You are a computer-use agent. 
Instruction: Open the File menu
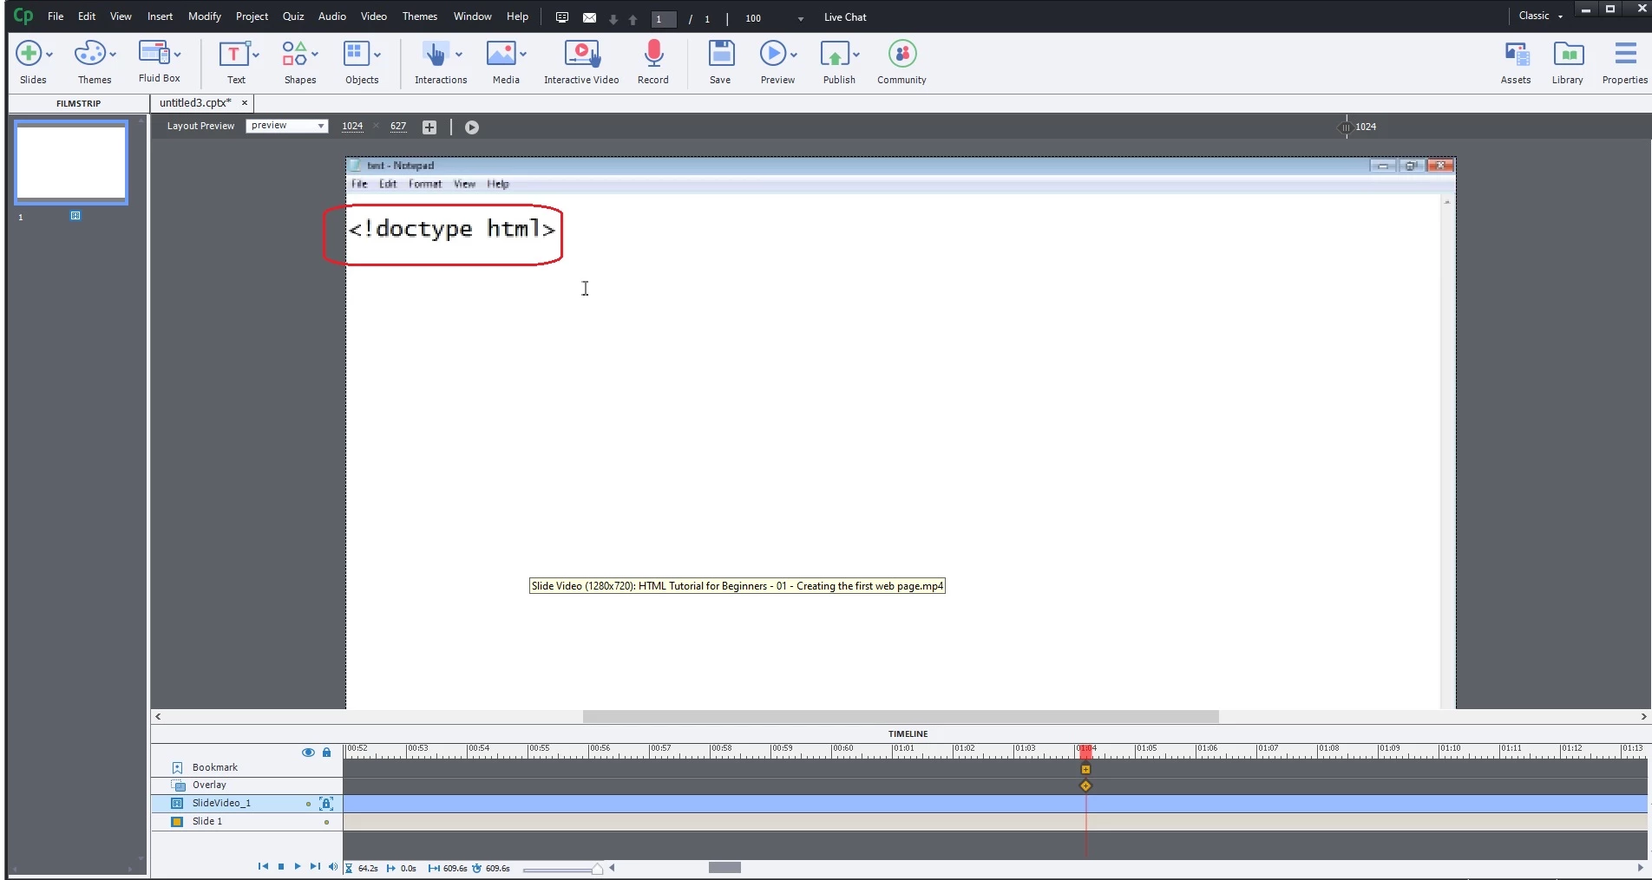pyautogui.click(x=56, y=16)
